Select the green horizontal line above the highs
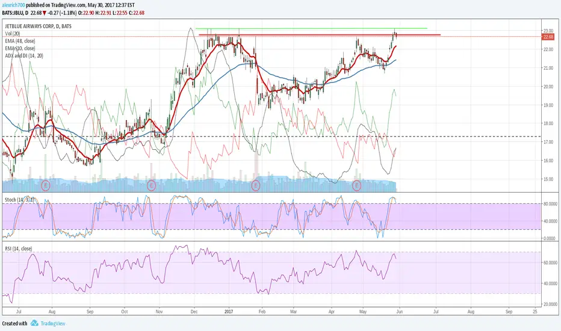Image resolution: width=561 pixels, height=331 pixels. (x=311, y=28)
